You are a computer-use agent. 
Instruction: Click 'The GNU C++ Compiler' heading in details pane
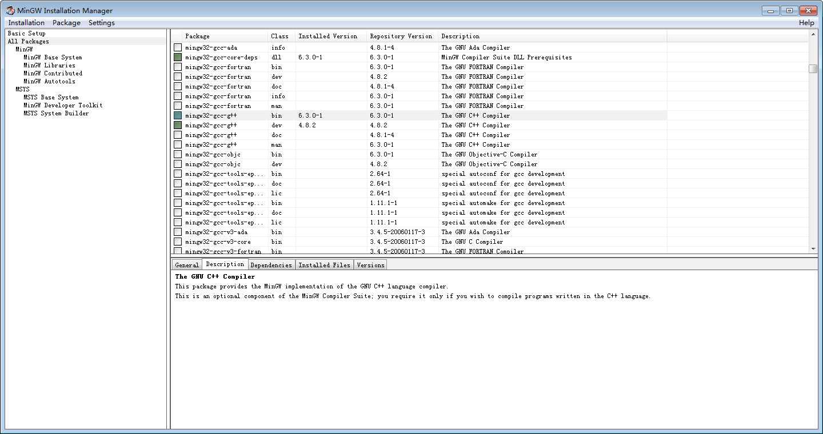click(215, 276)
